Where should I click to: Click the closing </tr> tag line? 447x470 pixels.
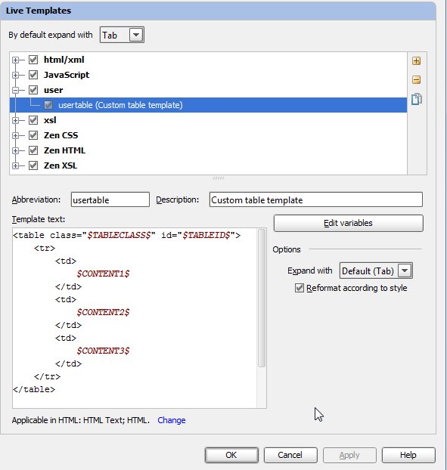click(x=48, y=376)
